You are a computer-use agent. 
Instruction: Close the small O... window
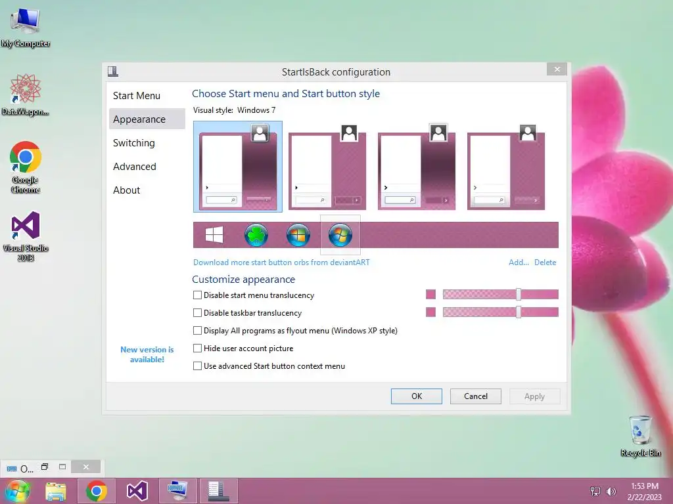[x=86, y=467]
